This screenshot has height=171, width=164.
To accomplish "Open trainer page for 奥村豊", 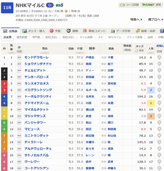I will click(x=112, y=84).
